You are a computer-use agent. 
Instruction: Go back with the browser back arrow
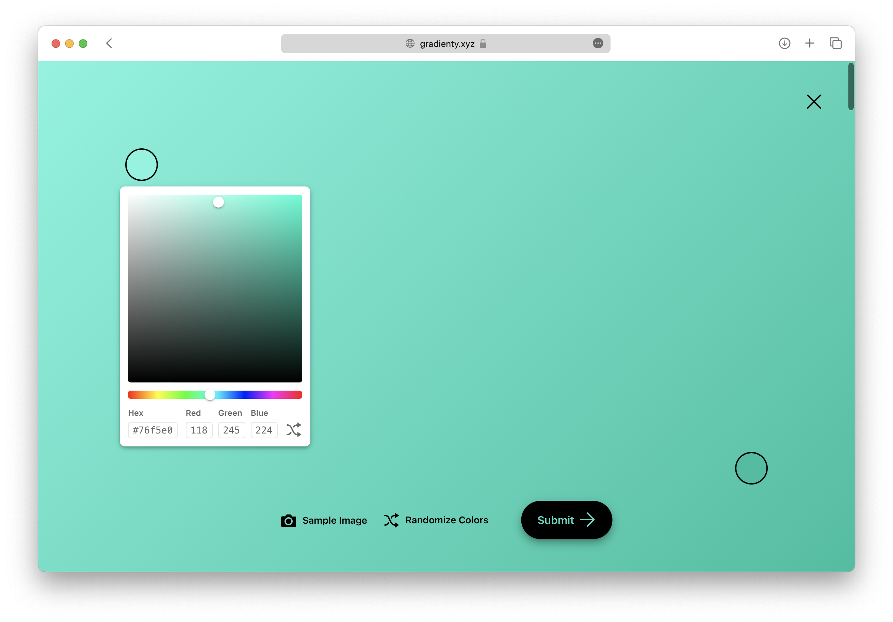point(109,43)
